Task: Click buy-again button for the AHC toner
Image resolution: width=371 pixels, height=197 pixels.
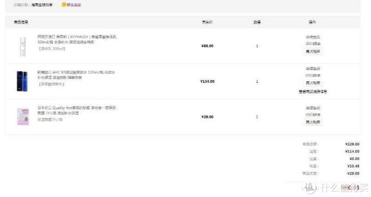Action: click(x=313, y=83)
